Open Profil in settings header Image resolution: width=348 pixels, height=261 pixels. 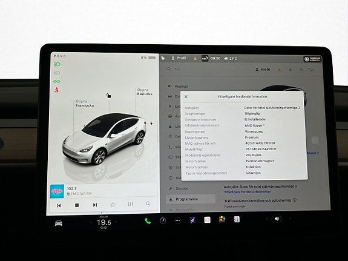(263, 70)
